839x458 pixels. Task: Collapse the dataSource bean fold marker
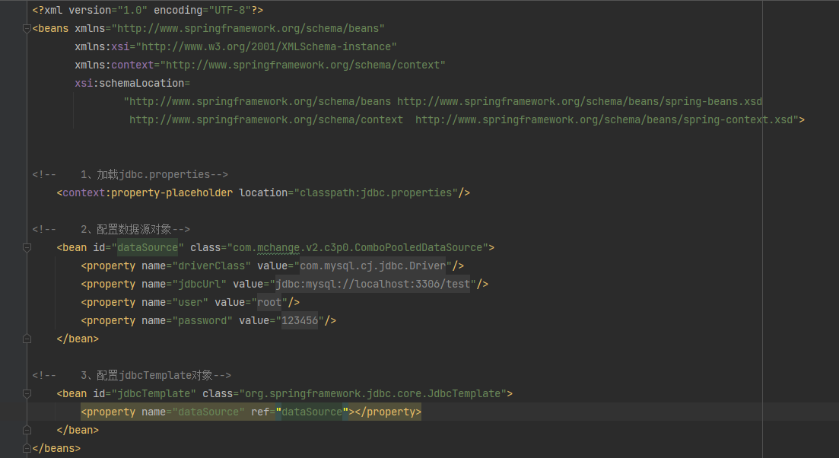click(x=27, y=248)
